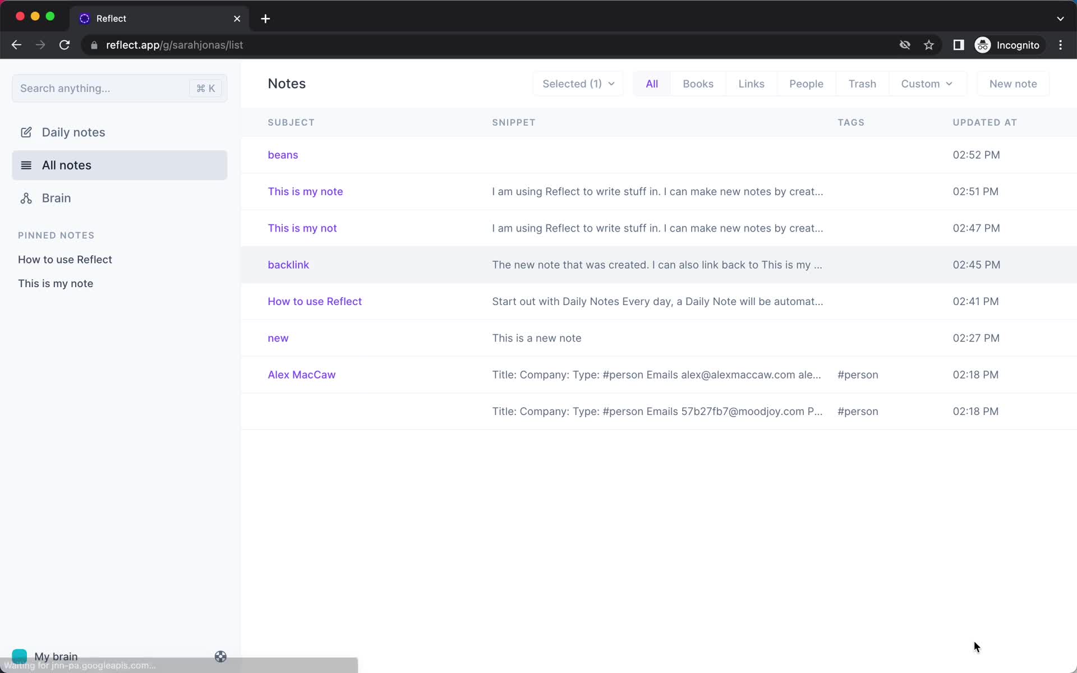This screenshot has width=1077, height=673.
Task: Sort by the SUBJECT column header
Action: click(x=291, y=122)
